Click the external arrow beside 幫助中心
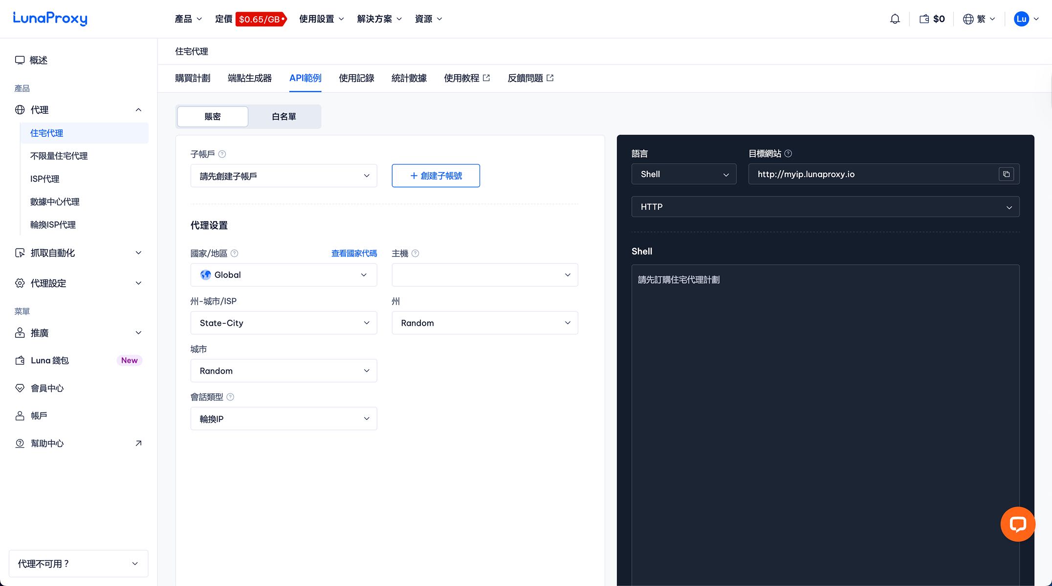1052x586 pixels. click(138, 443)
